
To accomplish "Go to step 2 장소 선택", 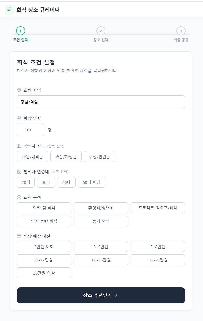I will [101, 31].
